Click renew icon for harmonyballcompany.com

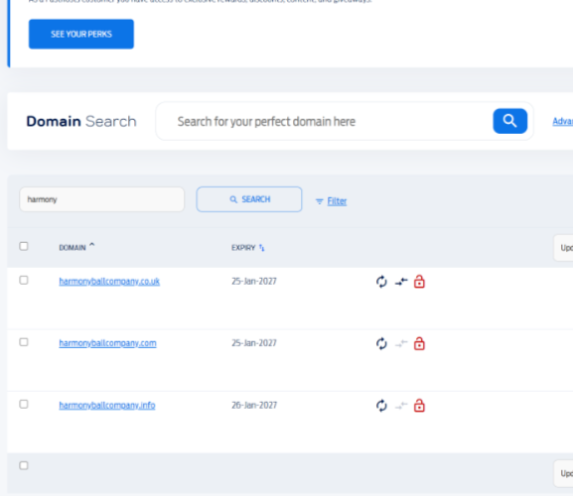click(381, 344)
